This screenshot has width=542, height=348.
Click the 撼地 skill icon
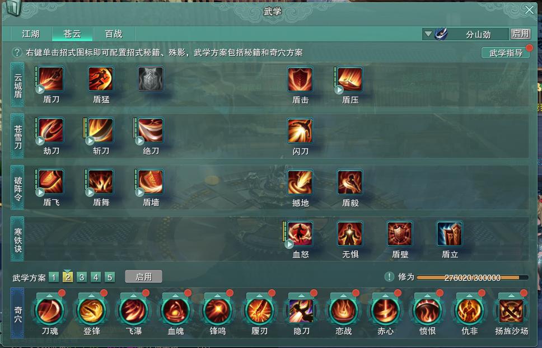coord(300,182)
